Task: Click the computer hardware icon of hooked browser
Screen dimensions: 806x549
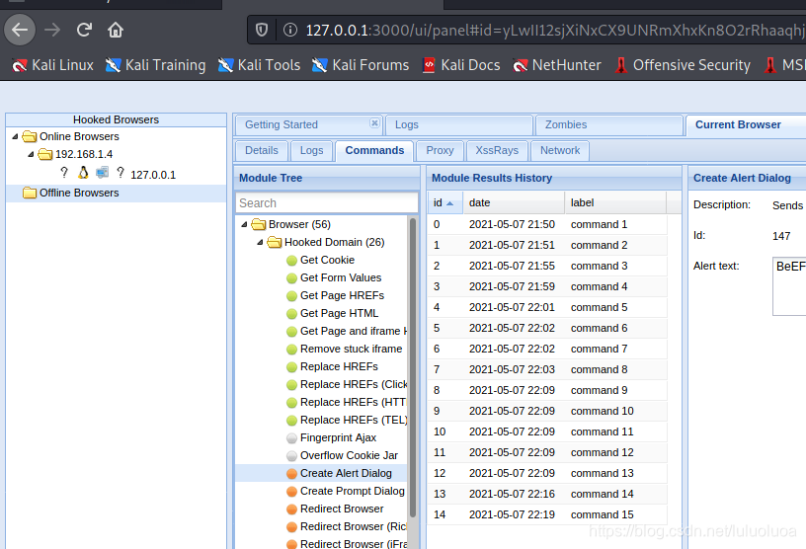Action: (x=103, y=172)
